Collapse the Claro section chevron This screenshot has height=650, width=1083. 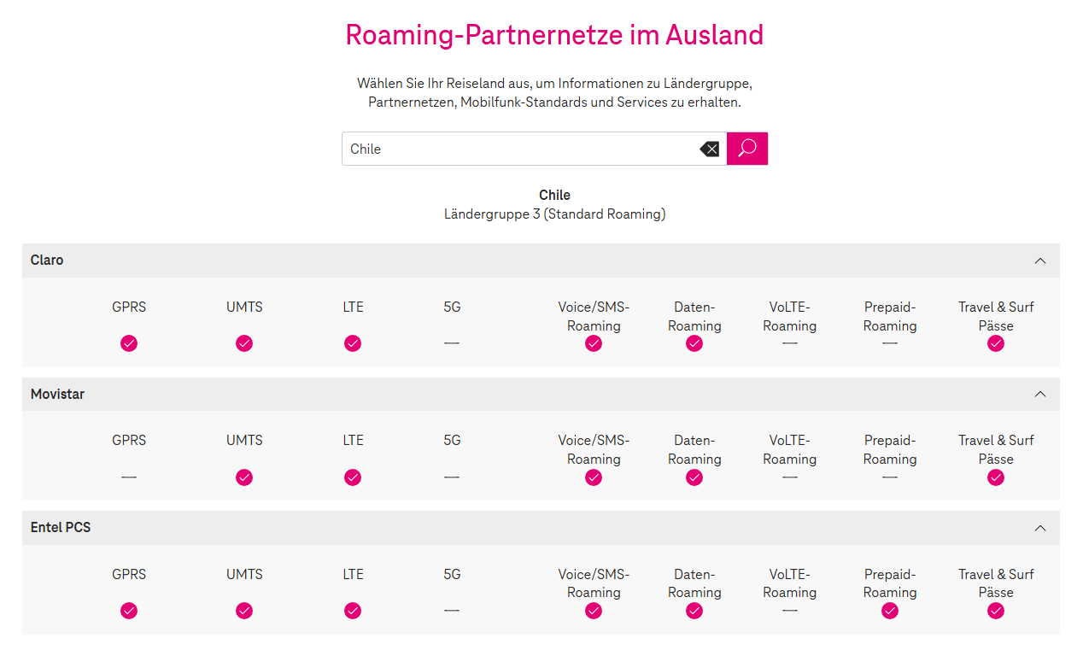(1040, 261)
